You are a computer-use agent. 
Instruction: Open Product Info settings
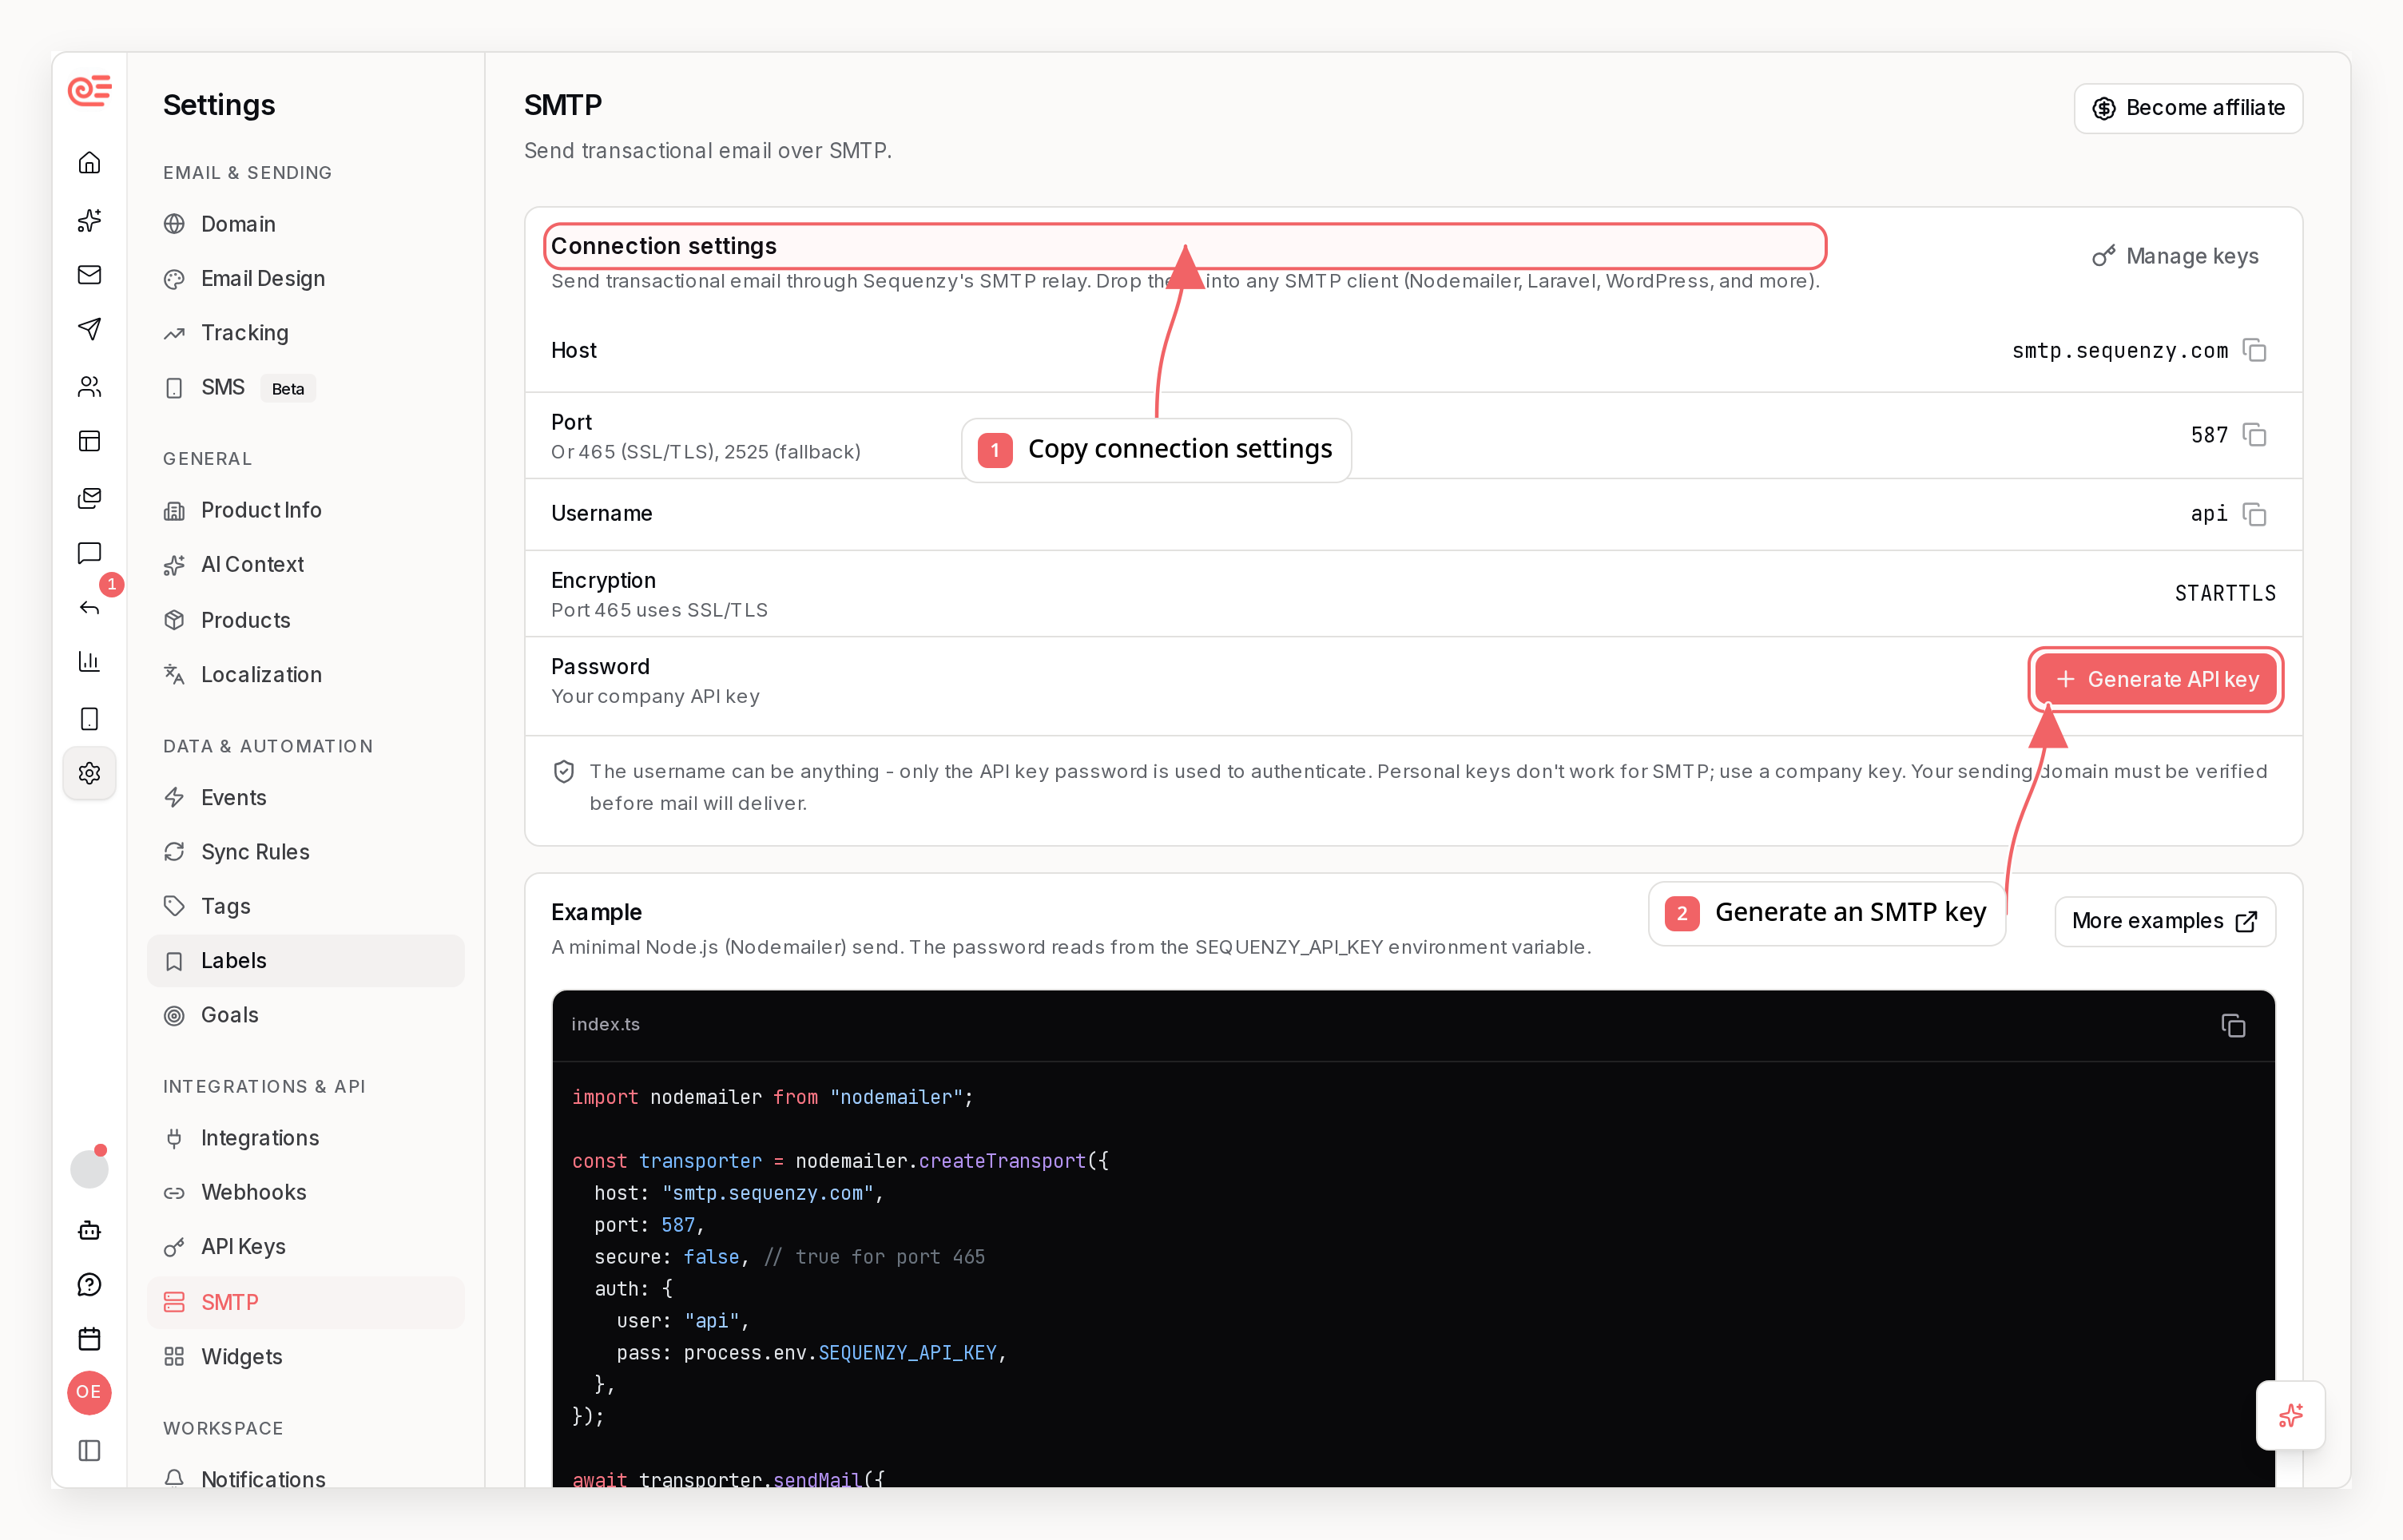click(x=305, y=510)
